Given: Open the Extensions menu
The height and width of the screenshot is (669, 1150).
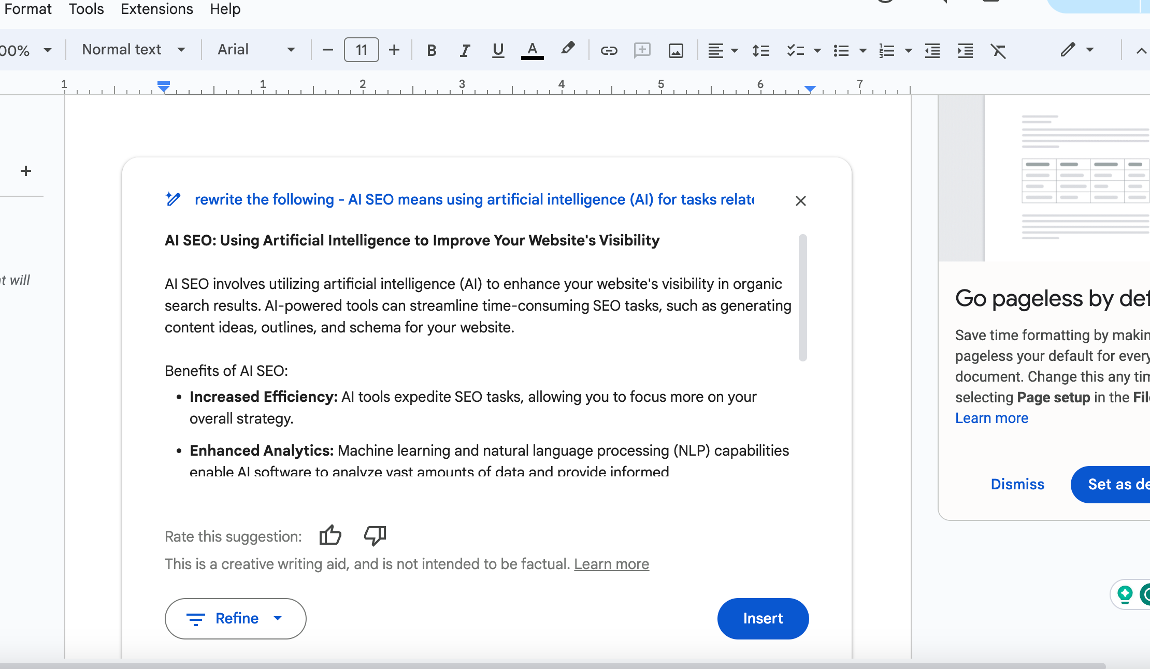Looking at the screenshot, I should 156,9.
